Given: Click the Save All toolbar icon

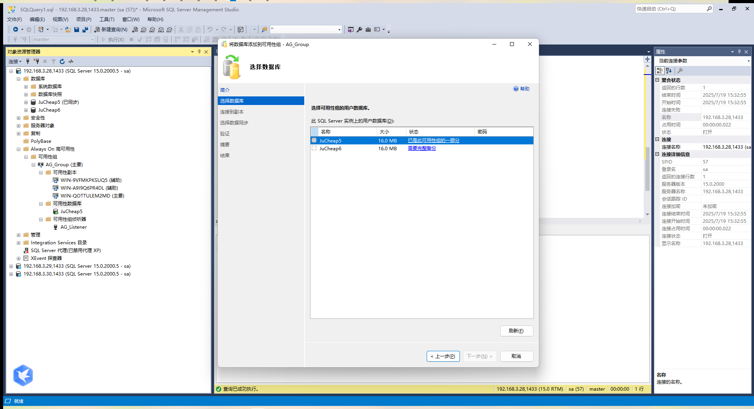Looking at the screenshot, I should point(85,29).
